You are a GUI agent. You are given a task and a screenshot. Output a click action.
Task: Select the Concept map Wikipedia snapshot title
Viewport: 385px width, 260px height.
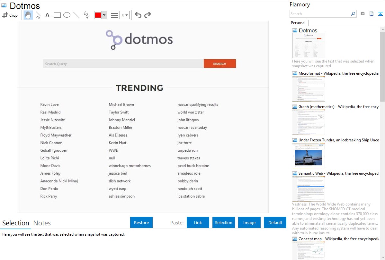click(339, 239)
